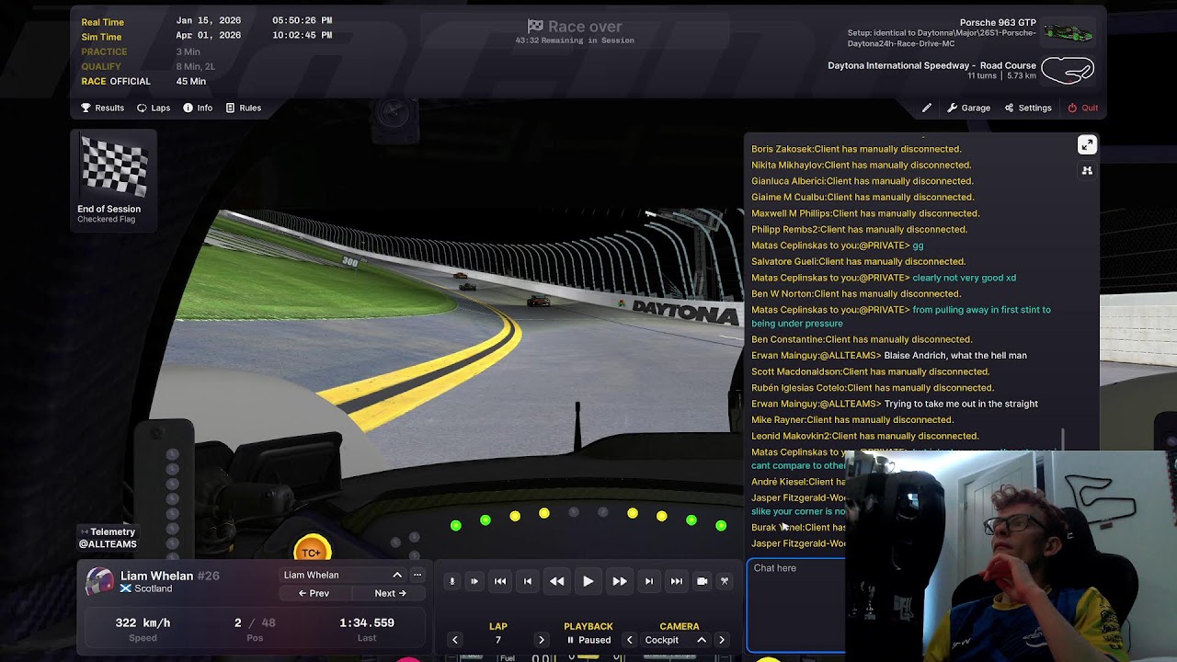Go to the next lap with the right arrow
The image size is (1177, 662).
tap(541, 640)
